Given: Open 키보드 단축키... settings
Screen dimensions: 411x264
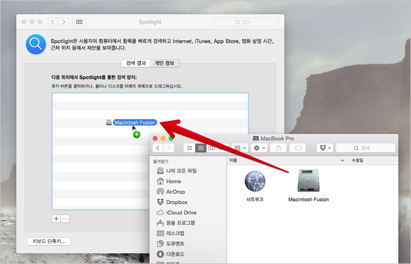Looking at the screenshot, I should 49,241.
